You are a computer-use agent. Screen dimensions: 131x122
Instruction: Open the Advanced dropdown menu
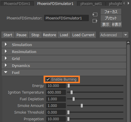click(114, 35)
